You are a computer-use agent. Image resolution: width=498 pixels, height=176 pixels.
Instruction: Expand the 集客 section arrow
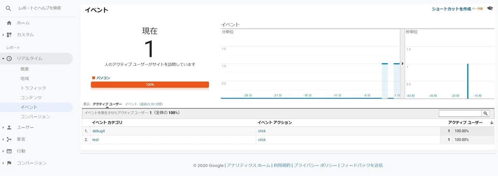click(x=3, y=139)
